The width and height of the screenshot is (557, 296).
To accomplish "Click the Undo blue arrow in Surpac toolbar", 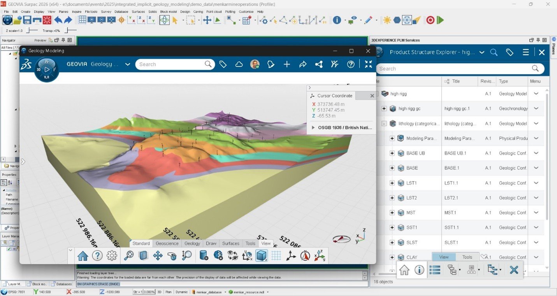I will tap(58, 20).
